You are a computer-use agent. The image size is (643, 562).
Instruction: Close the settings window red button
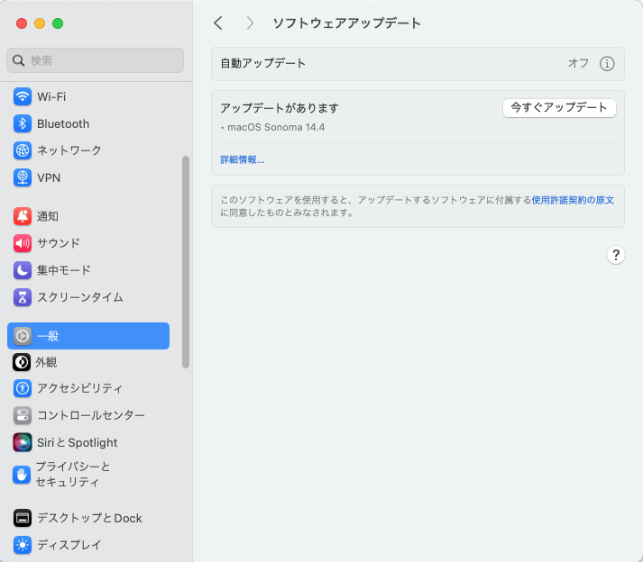pyautogui.click(x=22, y=23)
